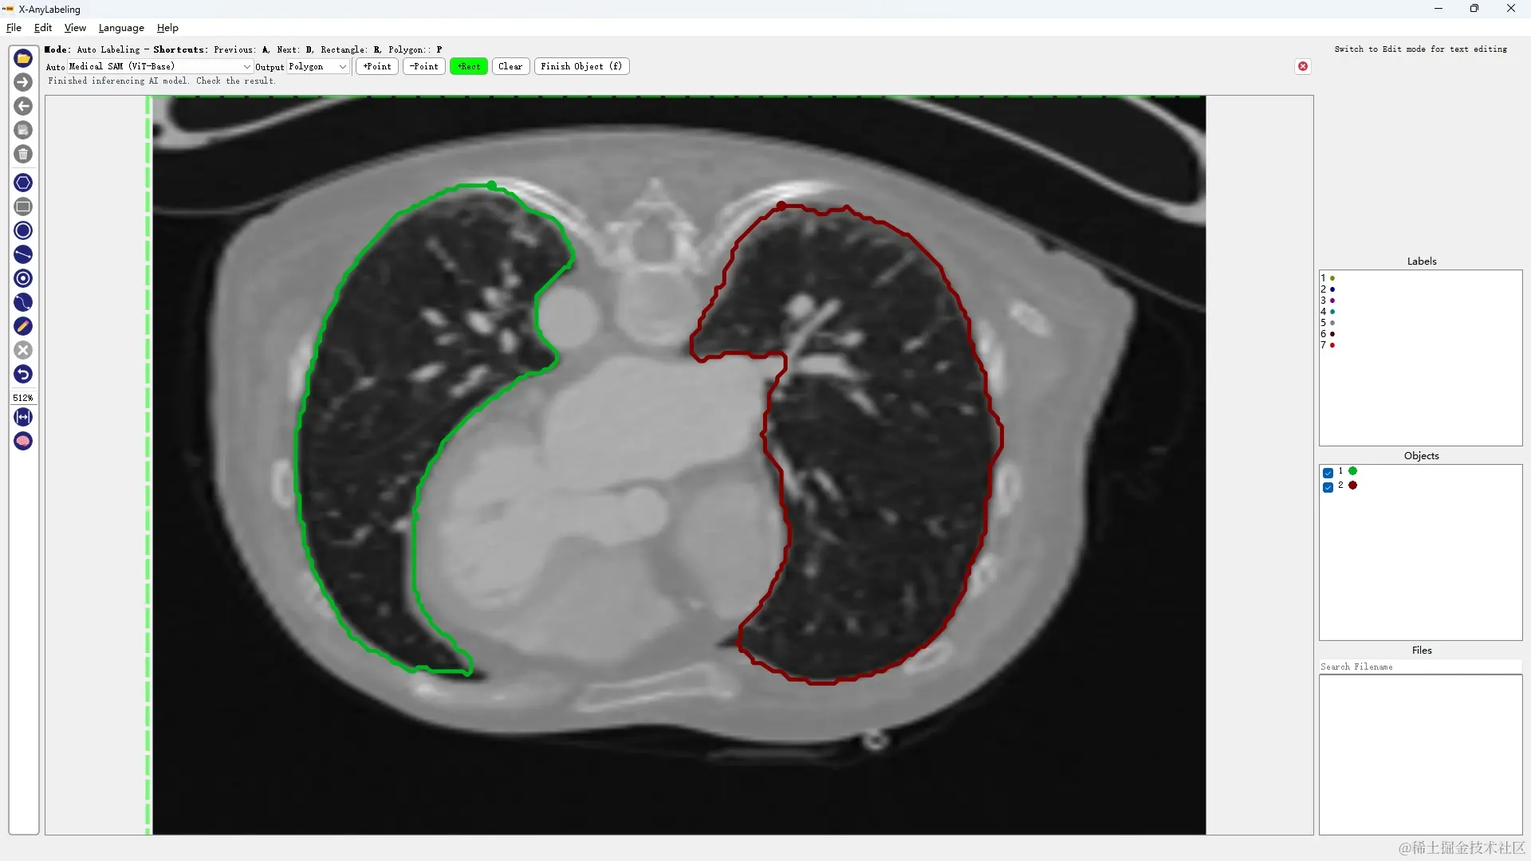Go to the next image arrow
The image size is (1531, 861).
(23, 82)
